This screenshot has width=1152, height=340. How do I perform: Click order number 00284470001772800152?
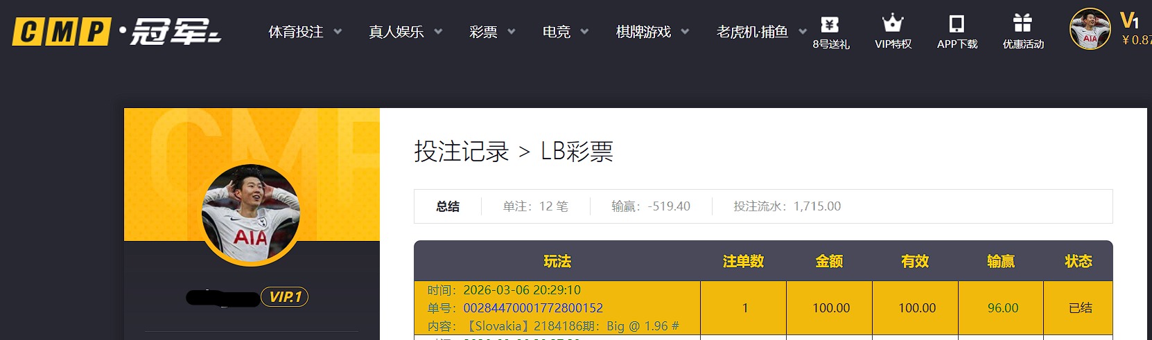(x=533, y=308)
